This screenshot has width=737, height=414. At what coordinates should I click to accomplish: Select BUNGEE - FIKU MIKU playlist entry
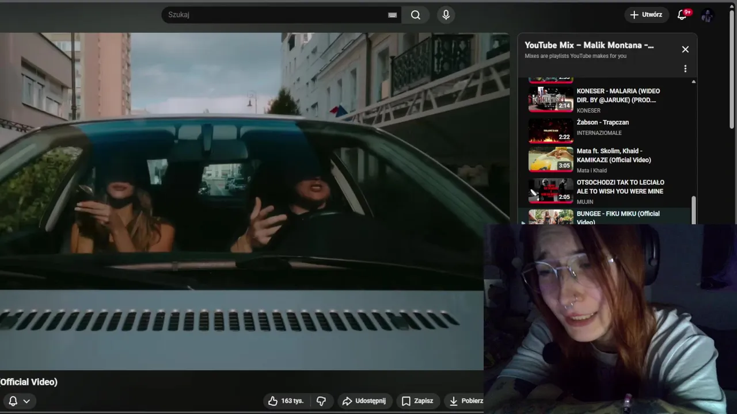[605, 216]
